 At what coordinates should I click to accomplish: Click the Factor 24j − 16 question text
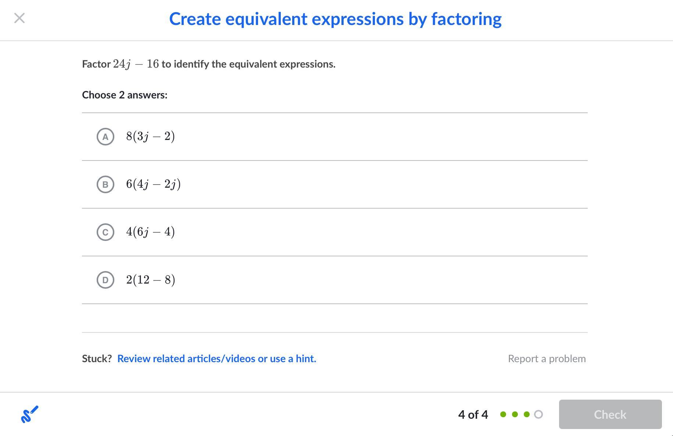(209, 64)
